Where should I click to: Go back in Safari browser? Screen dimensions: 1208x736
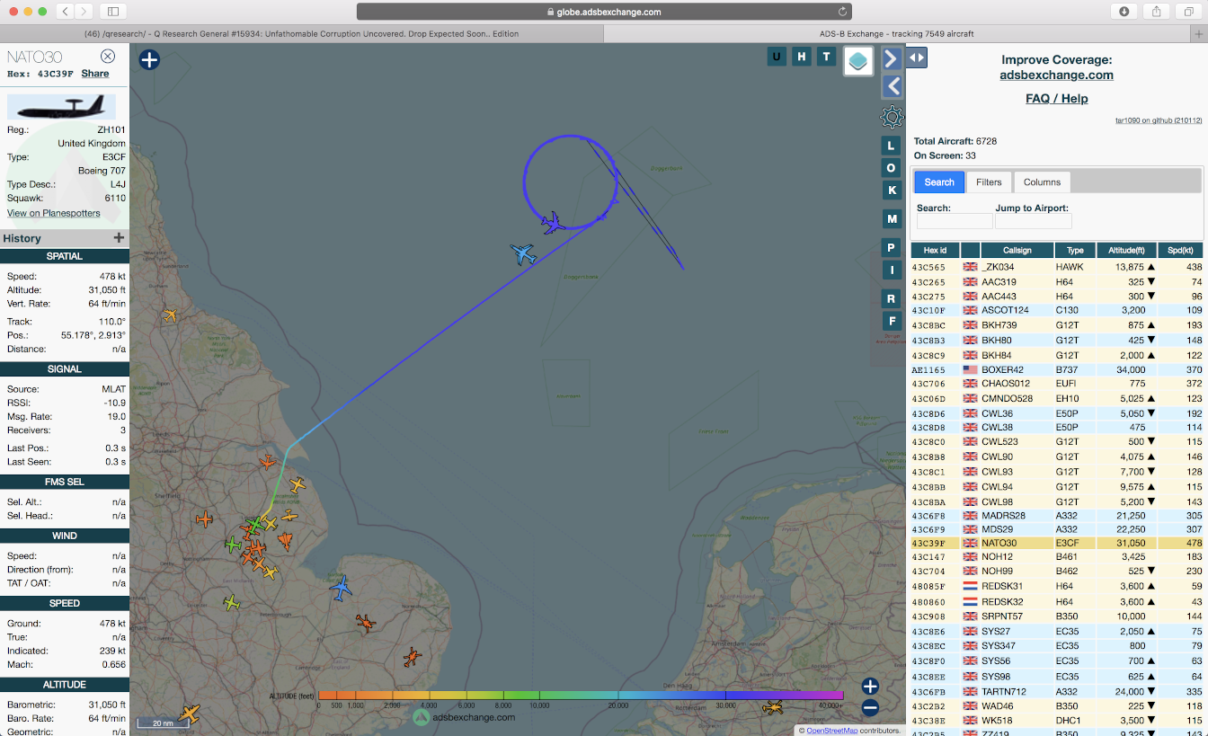[x=66, y=12]
